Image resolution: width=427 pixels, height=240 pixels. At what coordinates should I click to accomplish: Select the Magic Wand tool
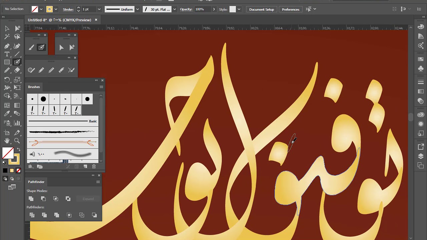7,37
